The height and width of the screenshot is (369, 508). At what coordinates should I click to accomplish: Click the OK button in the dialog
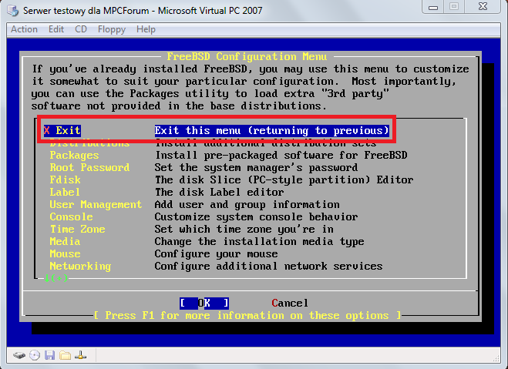click(204, 304)
